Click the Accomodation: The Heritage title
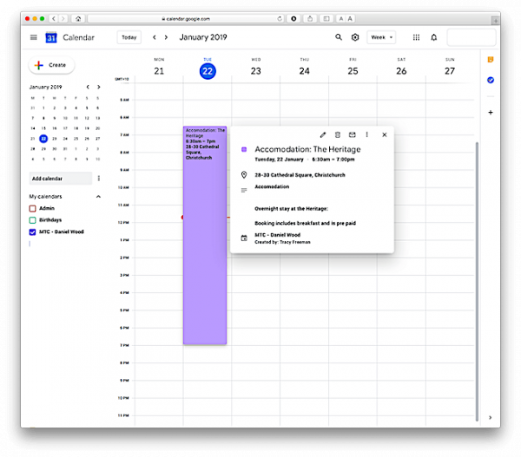Viewport: 521px width, 457px height. pyautogui.click(x=307, y=149)
